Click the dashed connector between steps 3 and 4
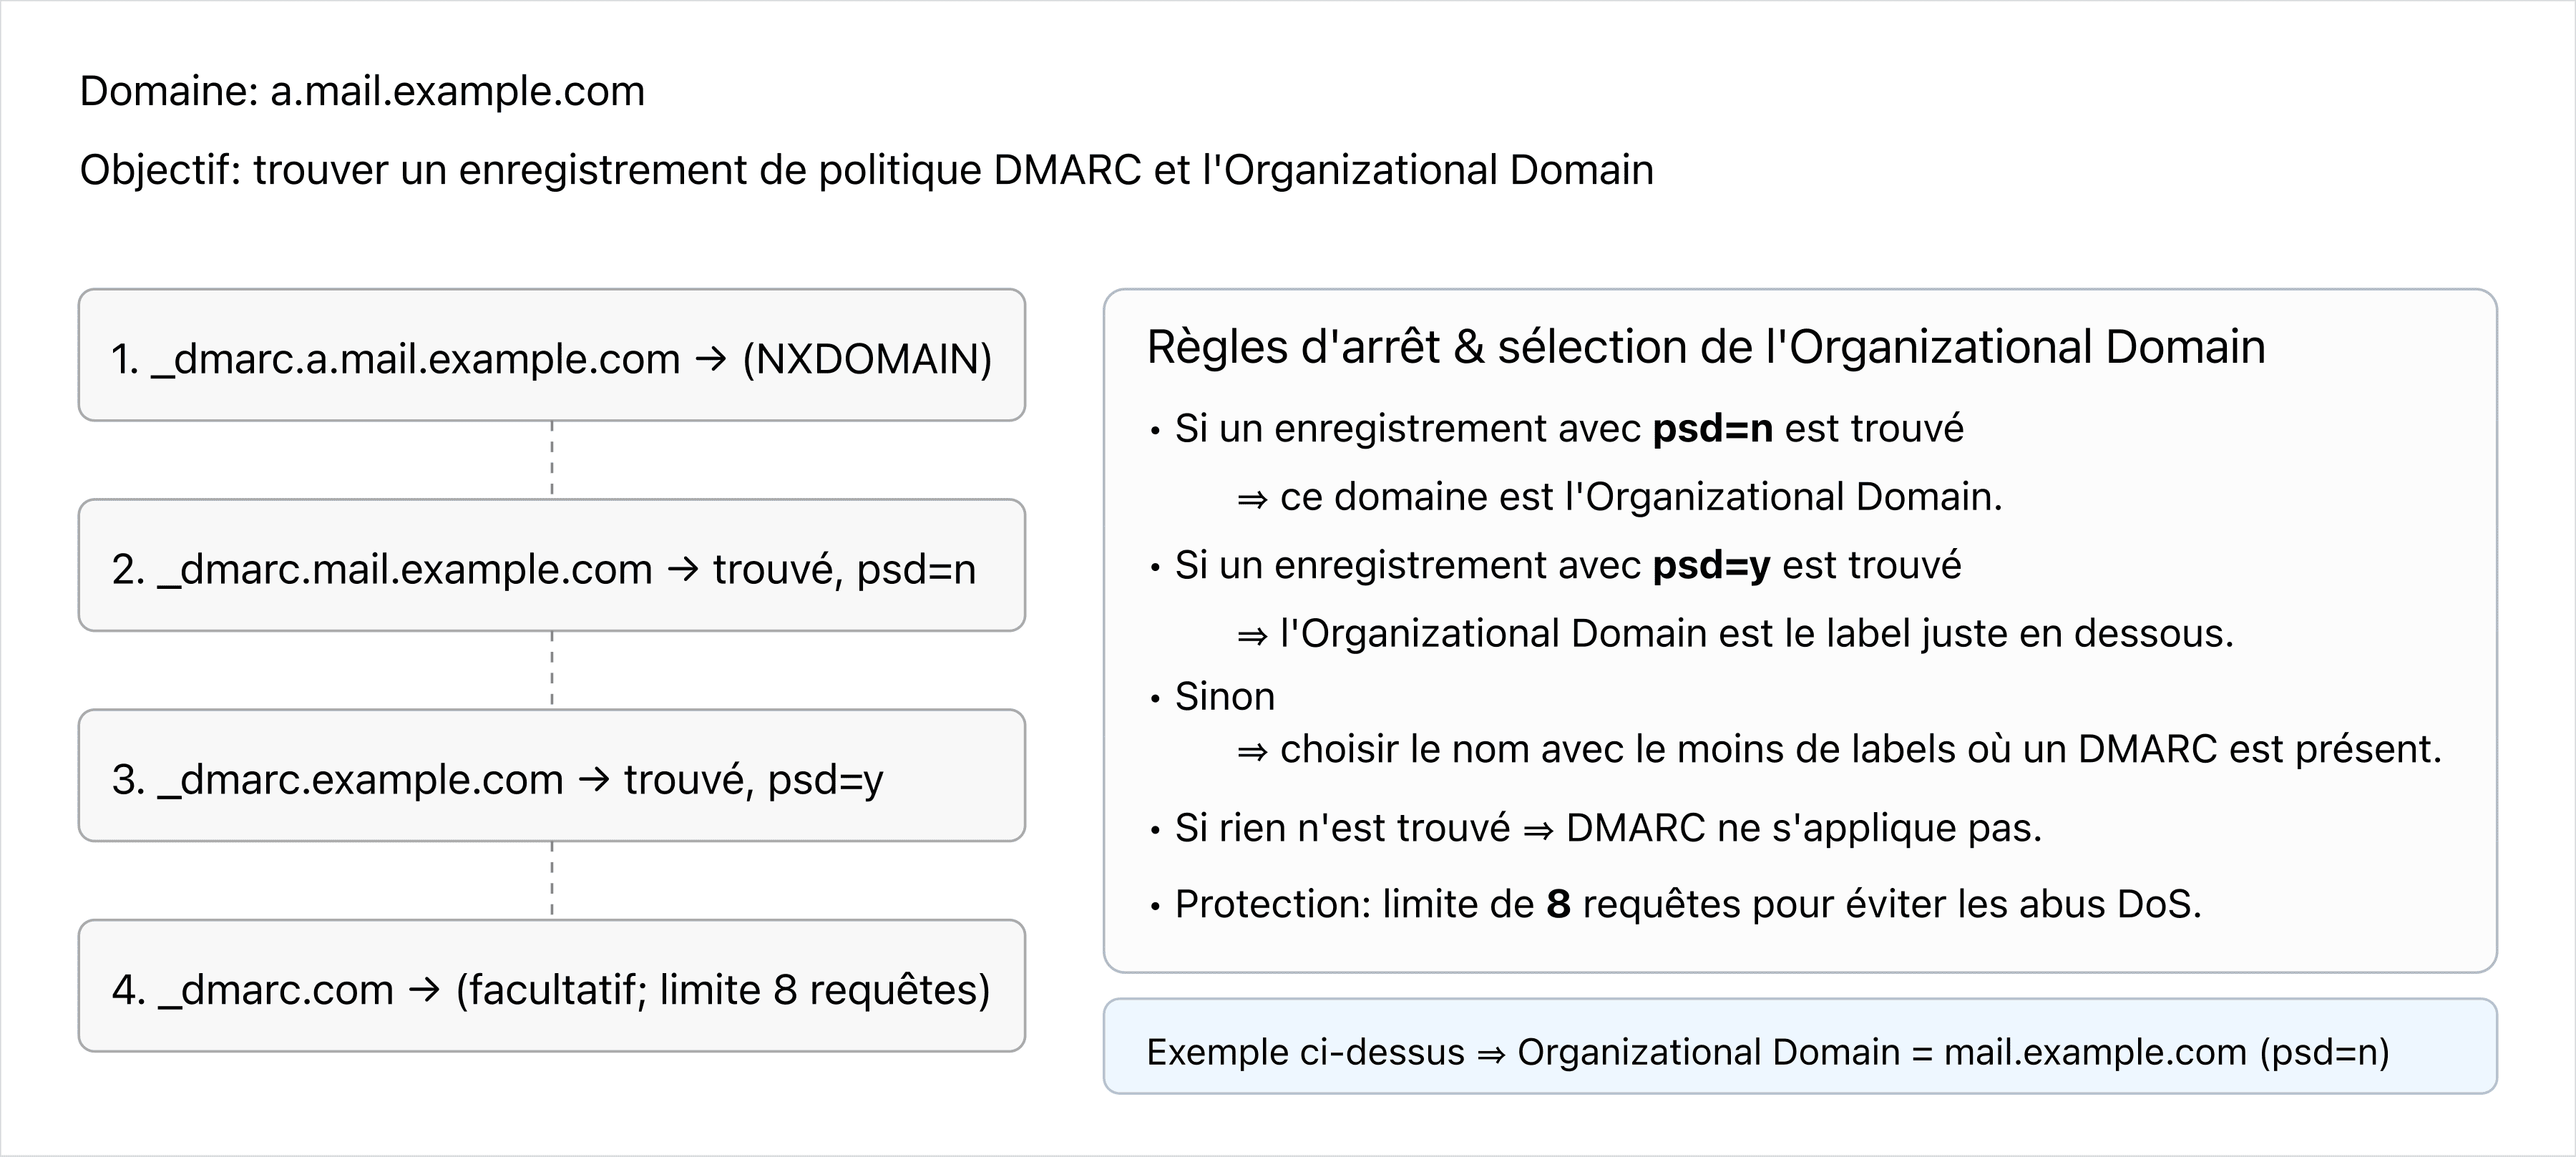Viewport: 2576px width, 1157px height. pyautogui.click(x=552, y=880)
